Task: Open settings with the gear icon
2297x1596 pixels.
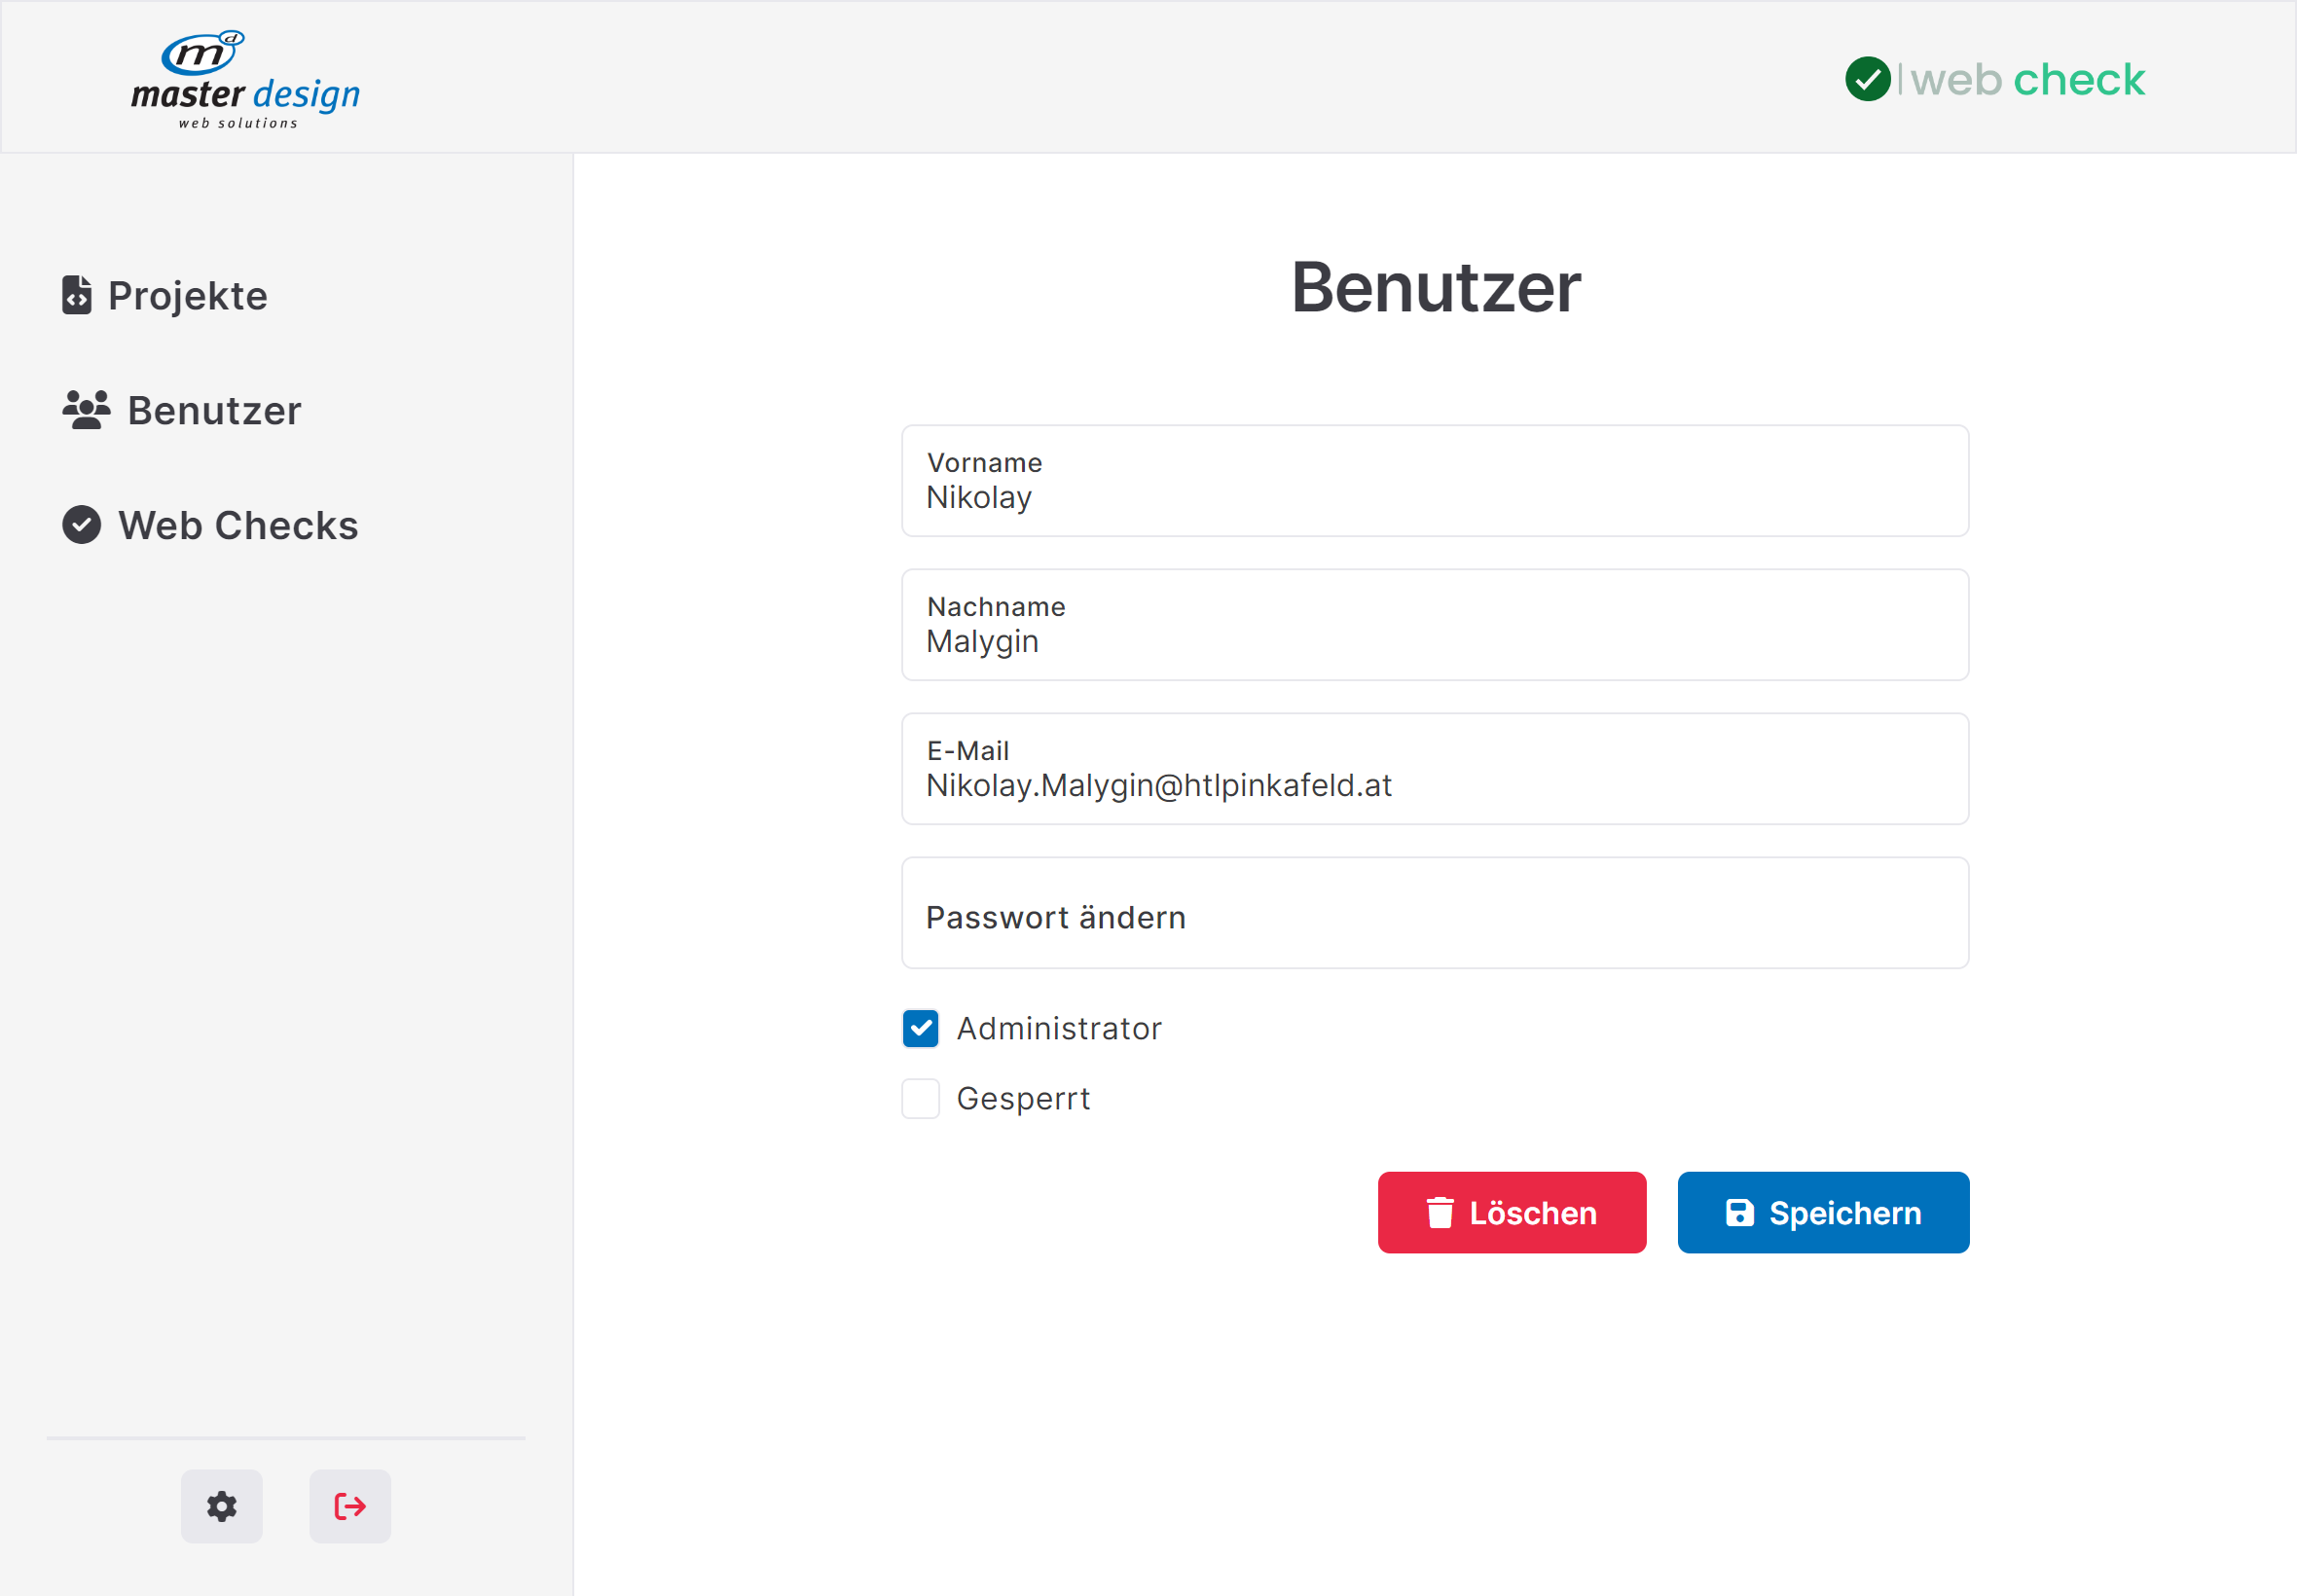Action: point(221,1506)
